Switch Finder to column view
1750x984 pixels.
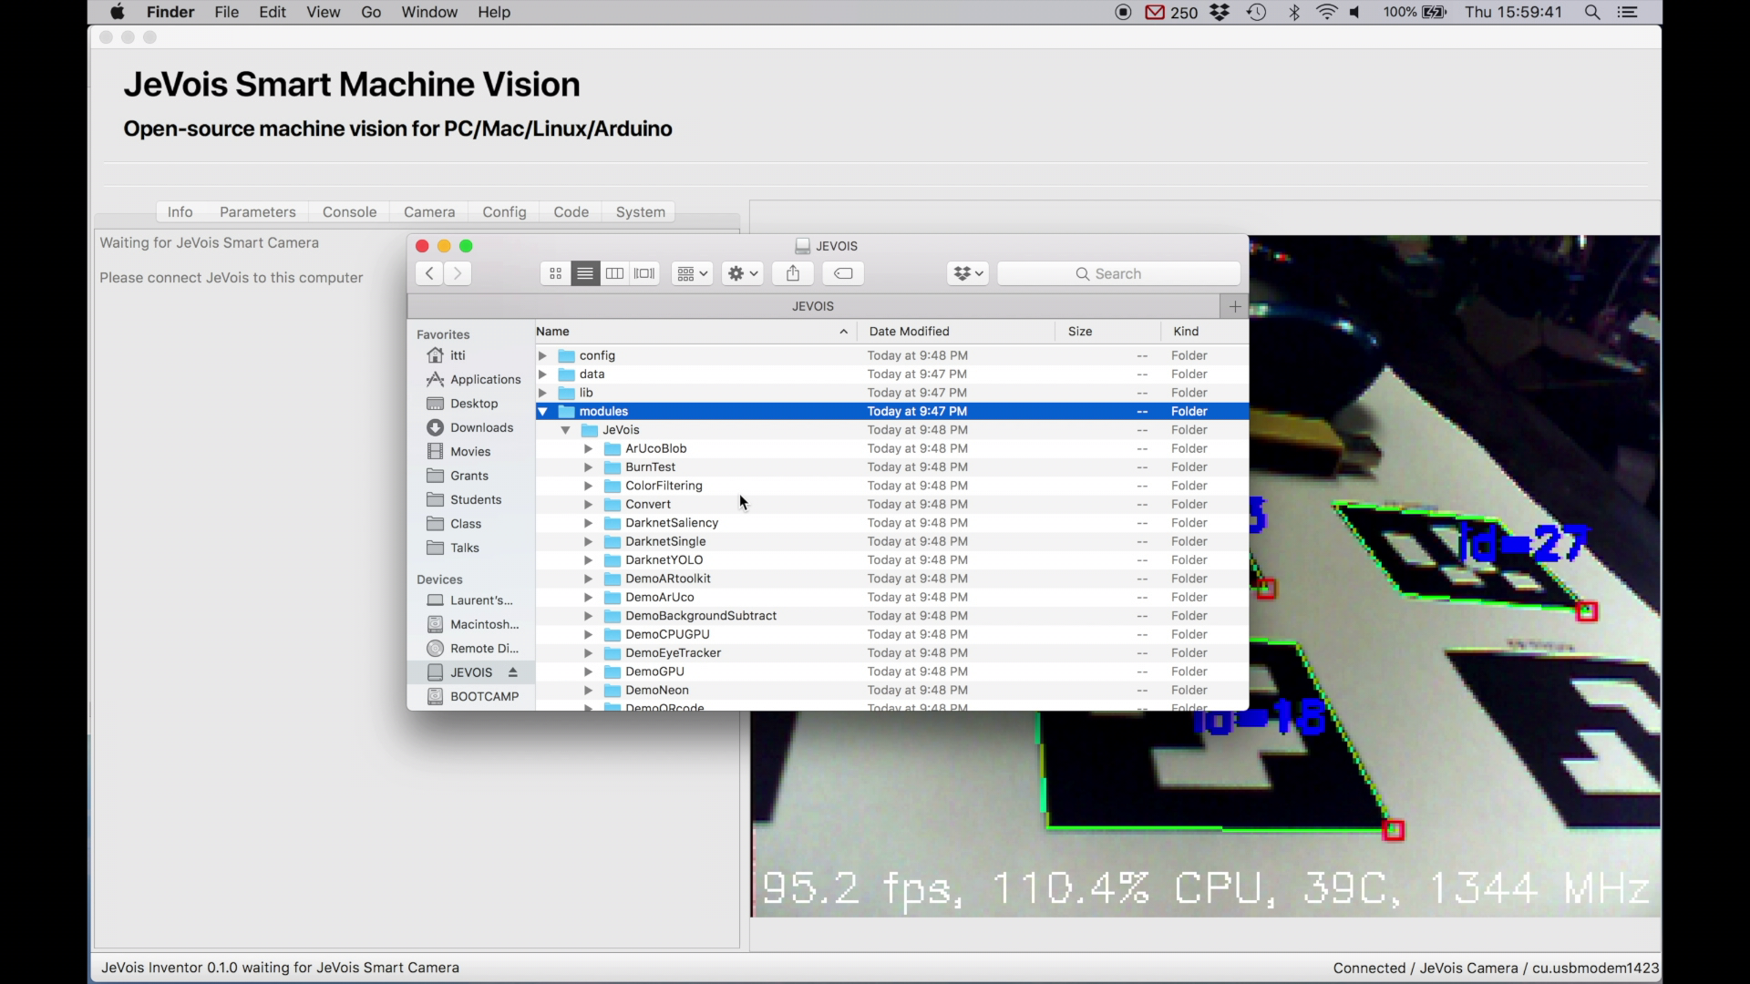click(x=615, y=273)
